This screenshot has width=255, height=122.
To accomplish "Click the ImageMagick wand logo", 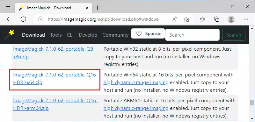I will click(x=10, y=35).
